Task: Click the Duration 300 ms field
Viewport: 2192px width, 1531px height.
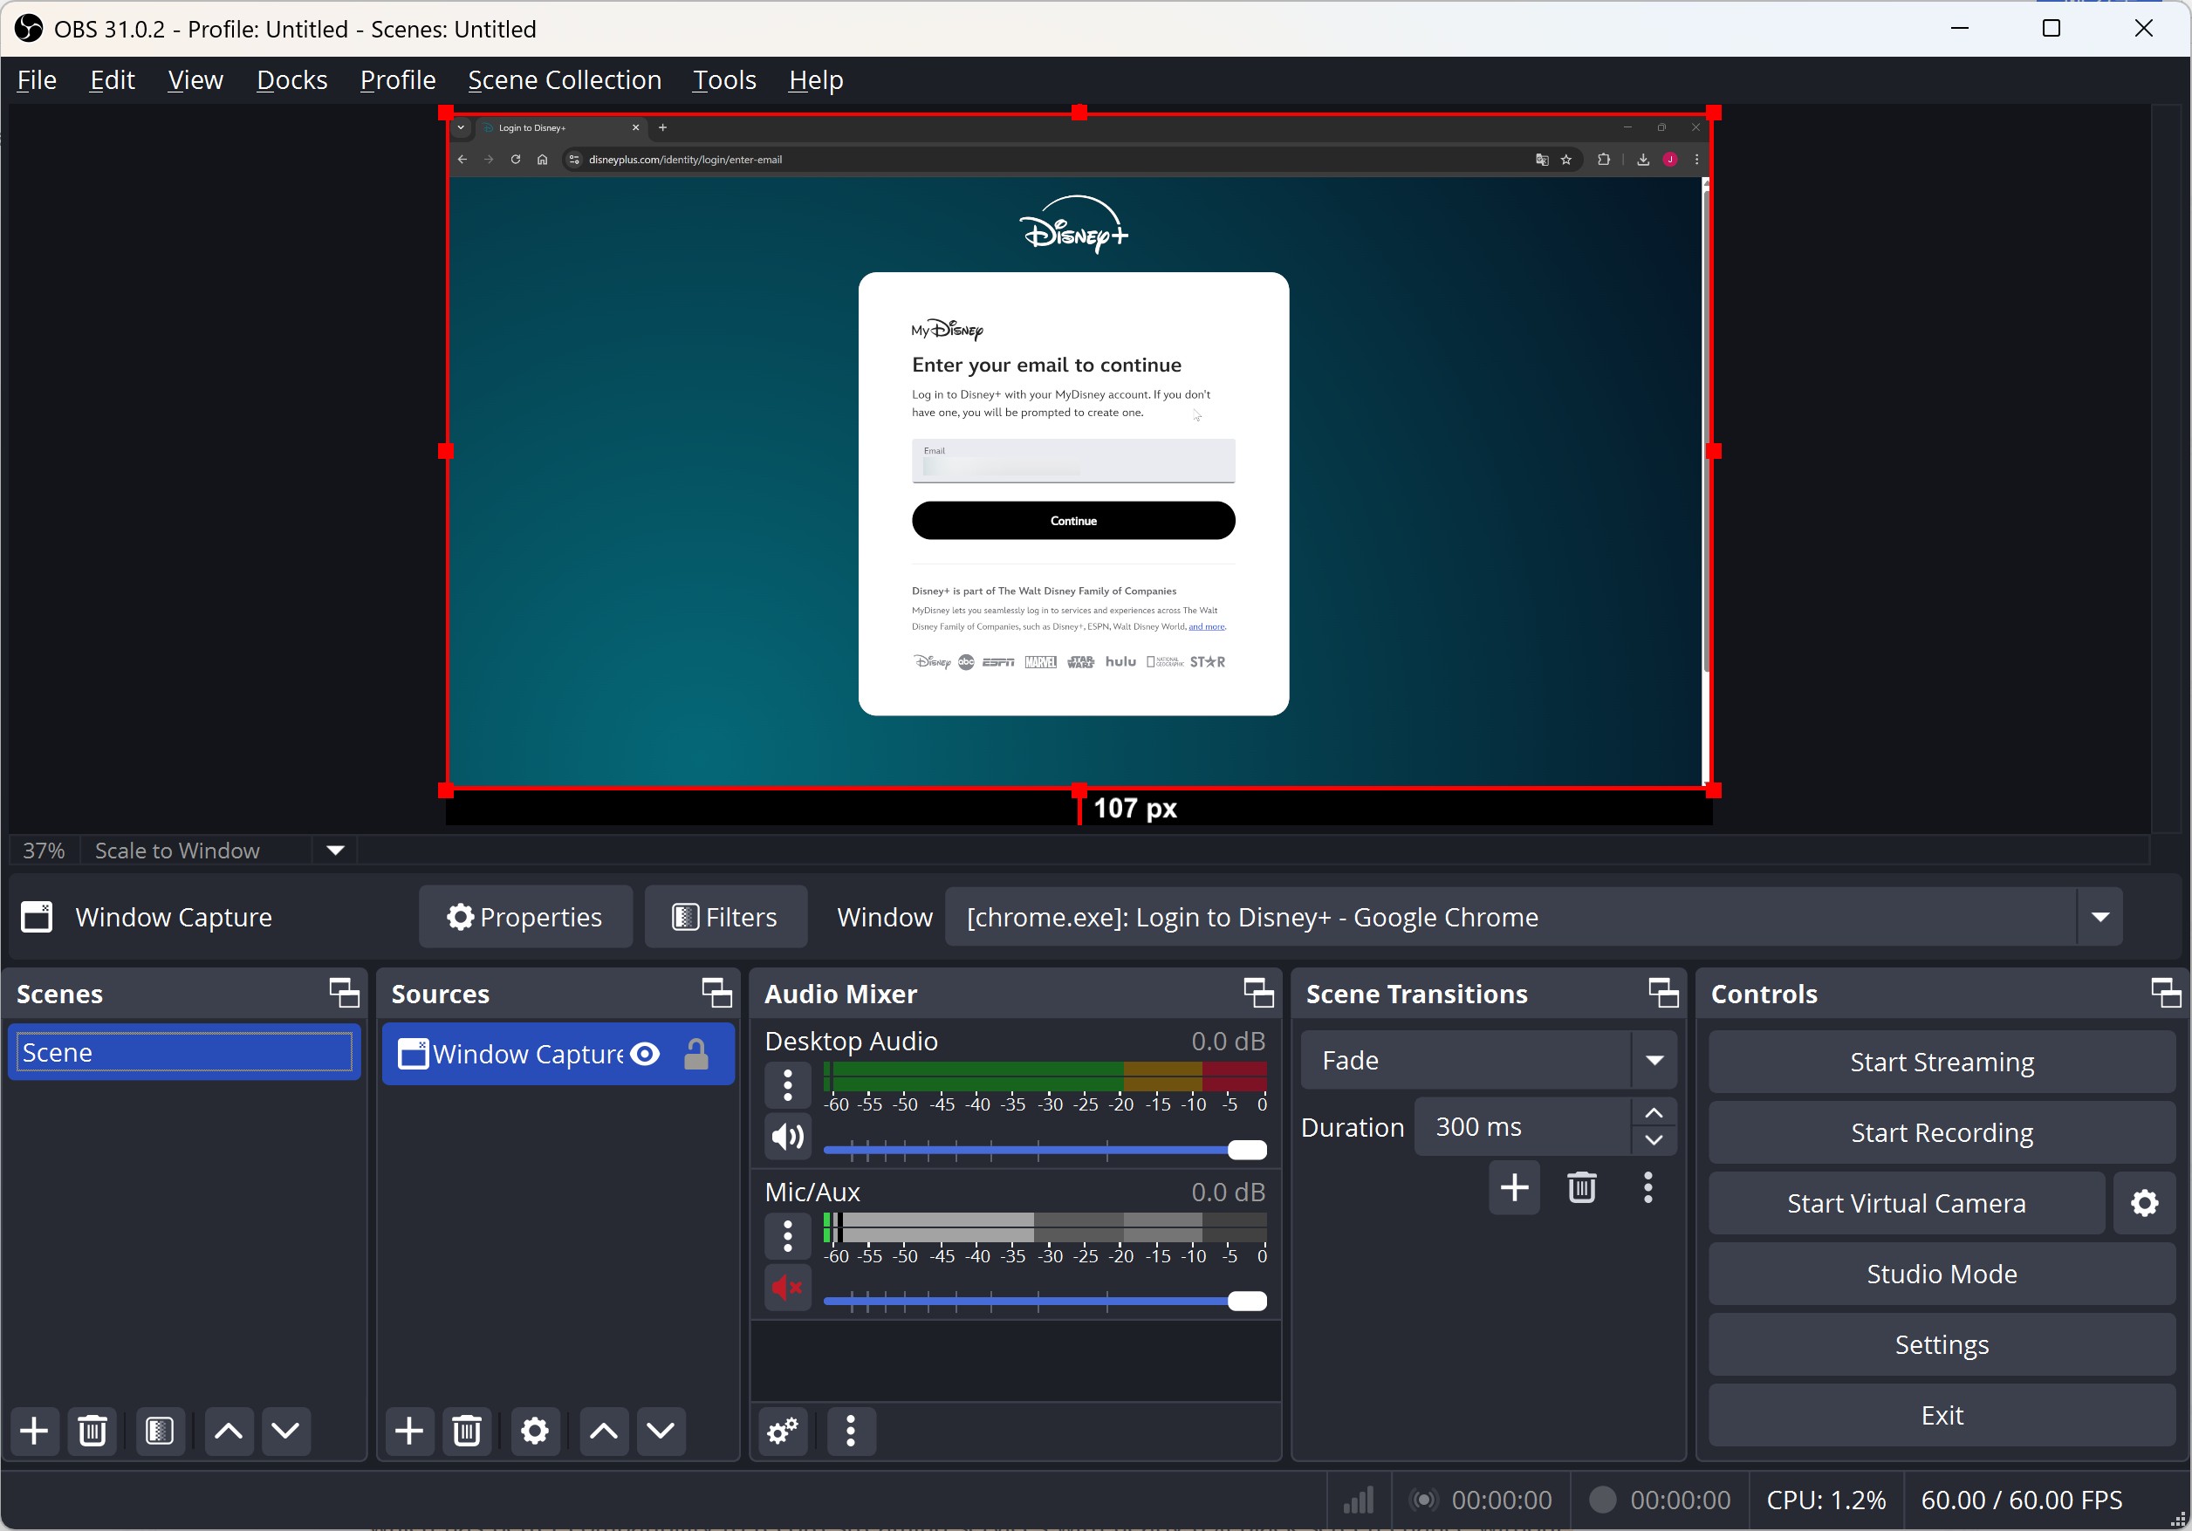Action: [x=1522, y=1127]
